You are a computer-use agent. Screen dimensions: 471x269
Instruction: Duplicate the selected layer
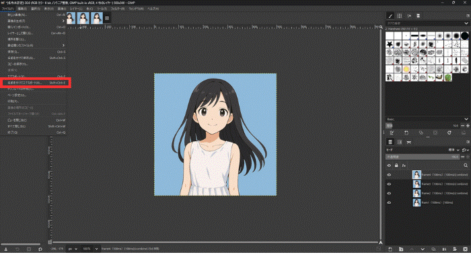coord(433,249)
